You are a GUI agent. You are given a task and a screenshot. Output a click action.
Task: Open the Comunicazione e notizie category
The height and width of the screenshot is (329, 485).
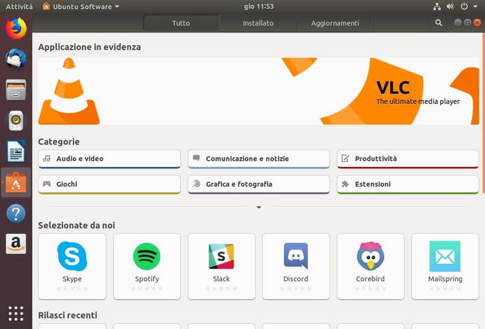coord(259,159)
